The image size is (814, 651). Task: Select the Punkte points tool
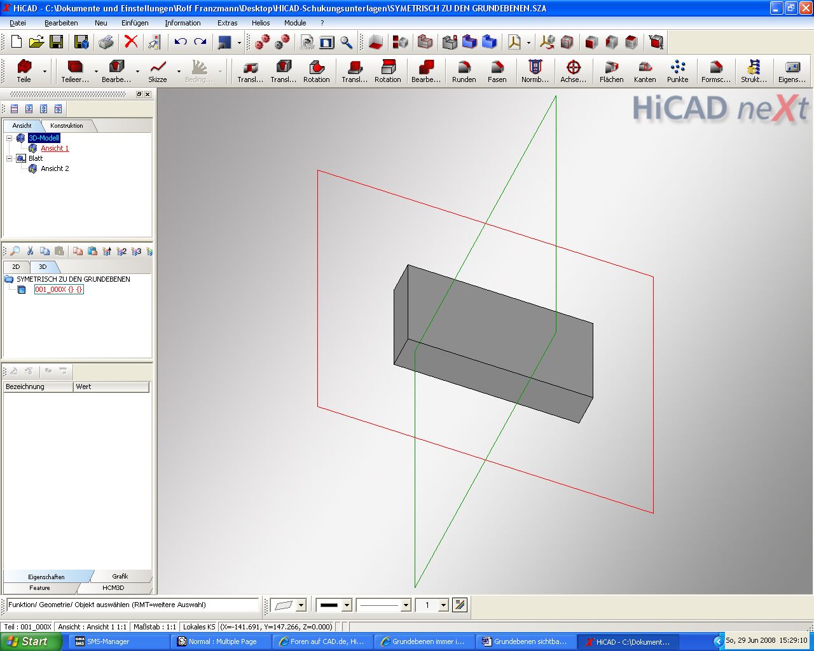pos(678,71)
